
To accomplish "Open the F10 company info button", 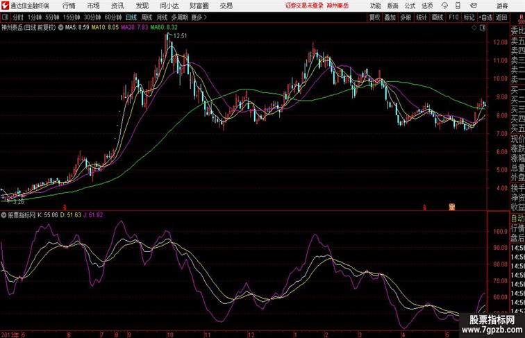I will (453, 17).
